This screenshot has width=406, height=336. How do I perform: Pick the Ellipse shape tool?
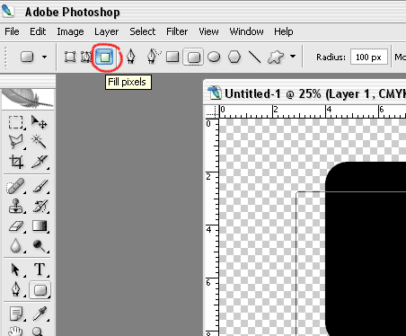pos(214,57)
